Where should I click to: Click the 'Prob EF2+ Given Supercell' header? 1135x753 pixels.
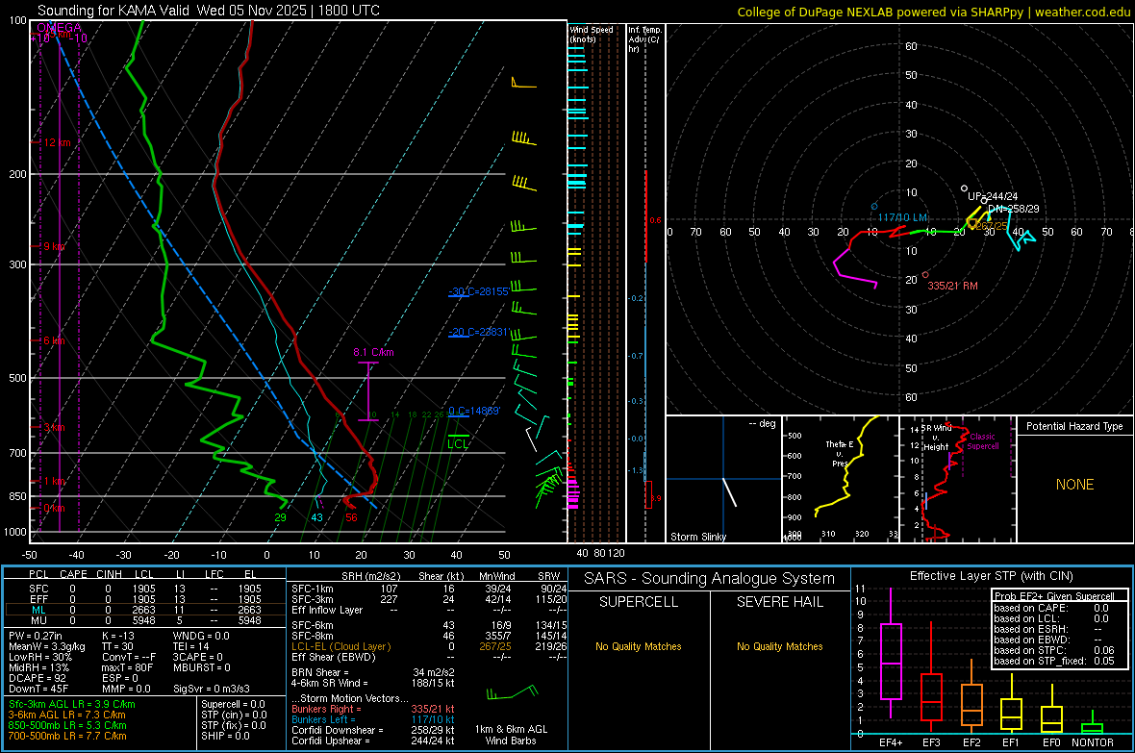(x=1054, y=596)
